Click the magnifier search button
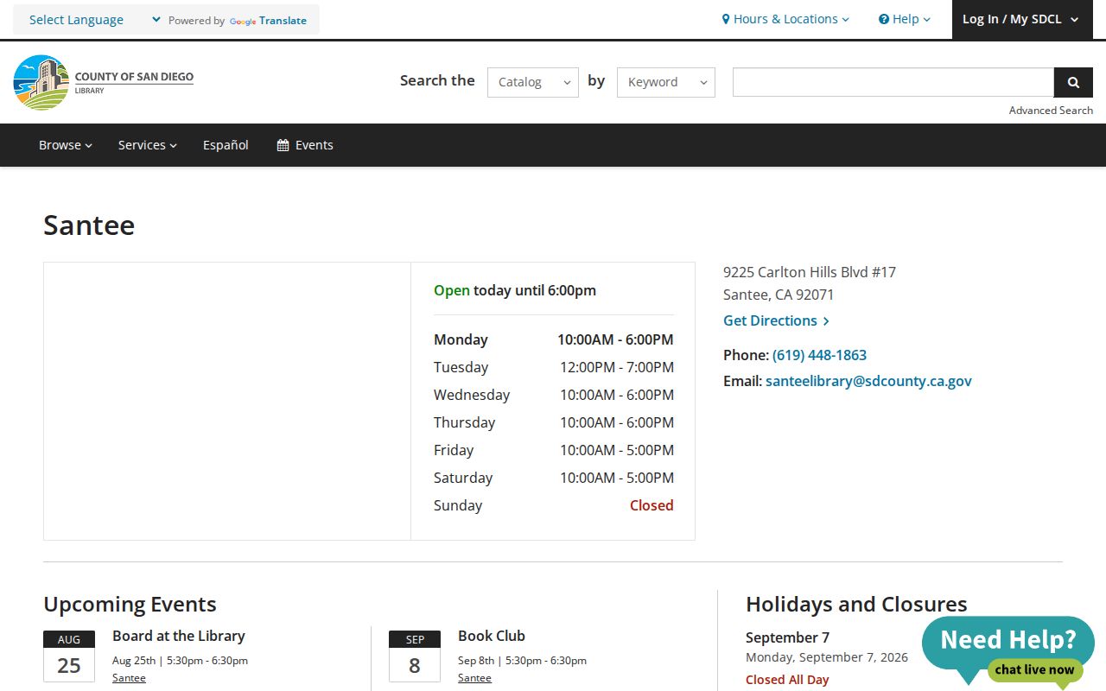Screen dimensions: 1106x691 tap(1073, 82)
